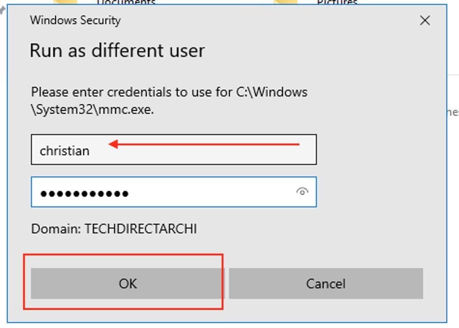Screen dimensions: 459x328
Task: Click the \System32\mmc.exe text line
Action: [x=92, y=109]
